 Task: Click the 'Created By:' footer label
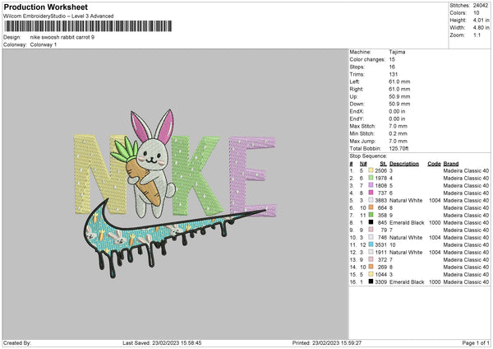17,342
